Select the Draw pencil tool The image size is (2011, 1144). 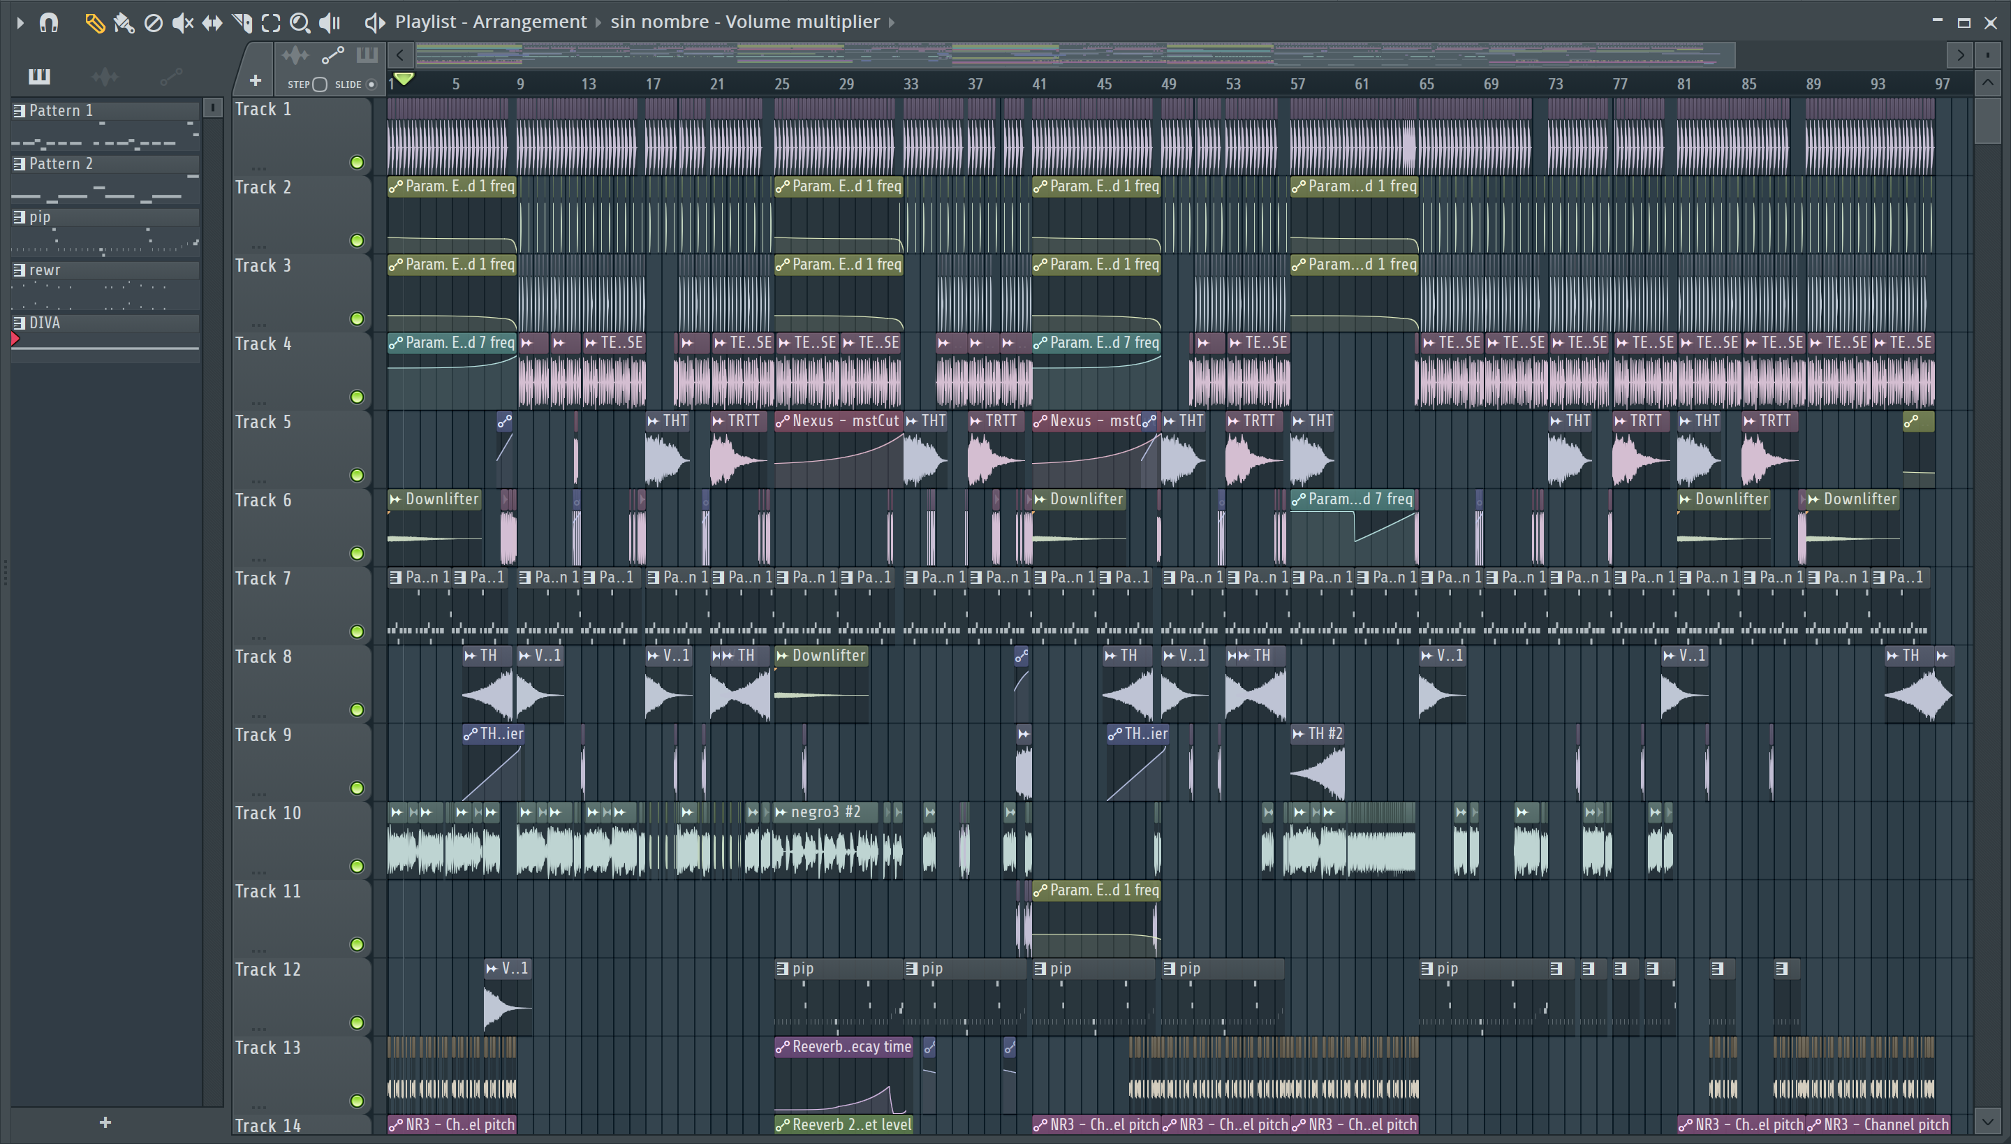[x=94, y=23]
